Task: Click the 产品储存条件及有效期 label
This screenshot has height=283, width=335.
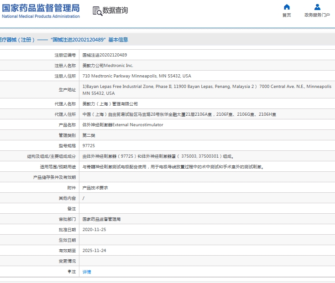Action: click(x=54, y=177)
